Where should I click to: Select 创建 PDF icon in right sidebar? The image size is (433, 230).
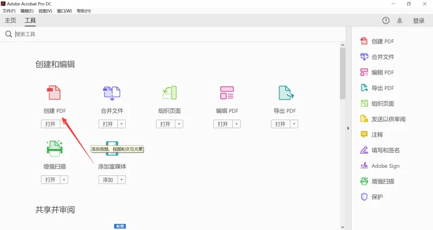(364, 41)
